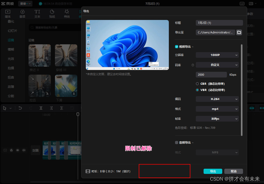
Task: Edit the 标题 title field
Action: pos(219,23)
